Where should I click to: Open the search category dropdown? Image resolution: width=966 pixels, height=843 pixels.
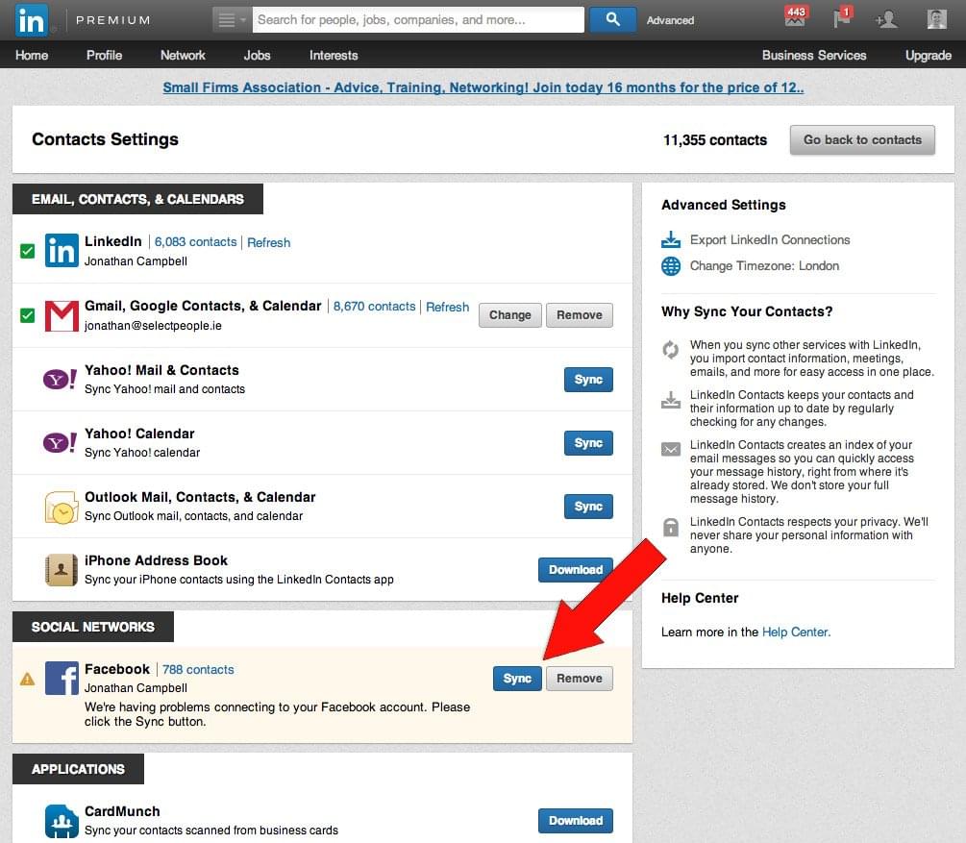232,20
